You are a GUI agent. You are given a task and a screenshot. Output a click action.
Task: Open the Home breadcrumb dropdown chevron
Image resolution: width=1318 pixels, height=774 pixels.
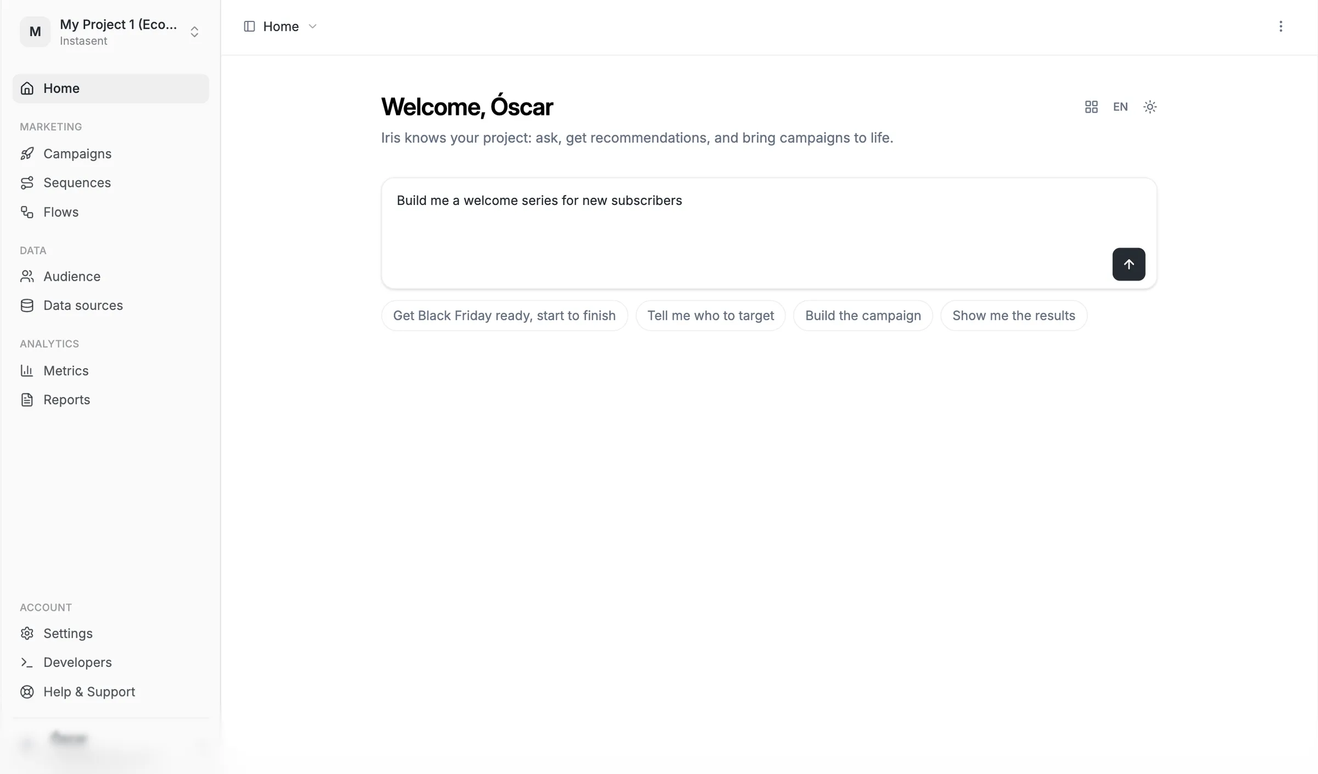tap(312, 26)
